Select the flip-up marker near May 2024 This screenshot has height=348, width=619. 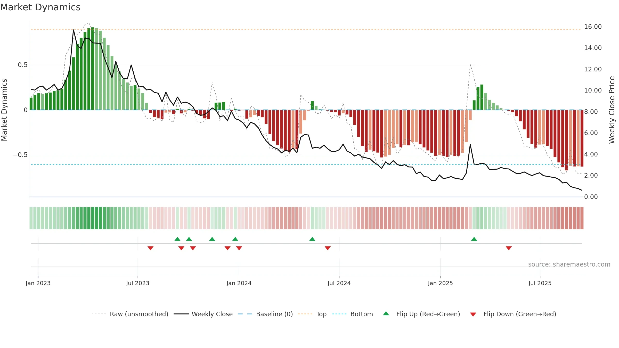pos(312,239)
